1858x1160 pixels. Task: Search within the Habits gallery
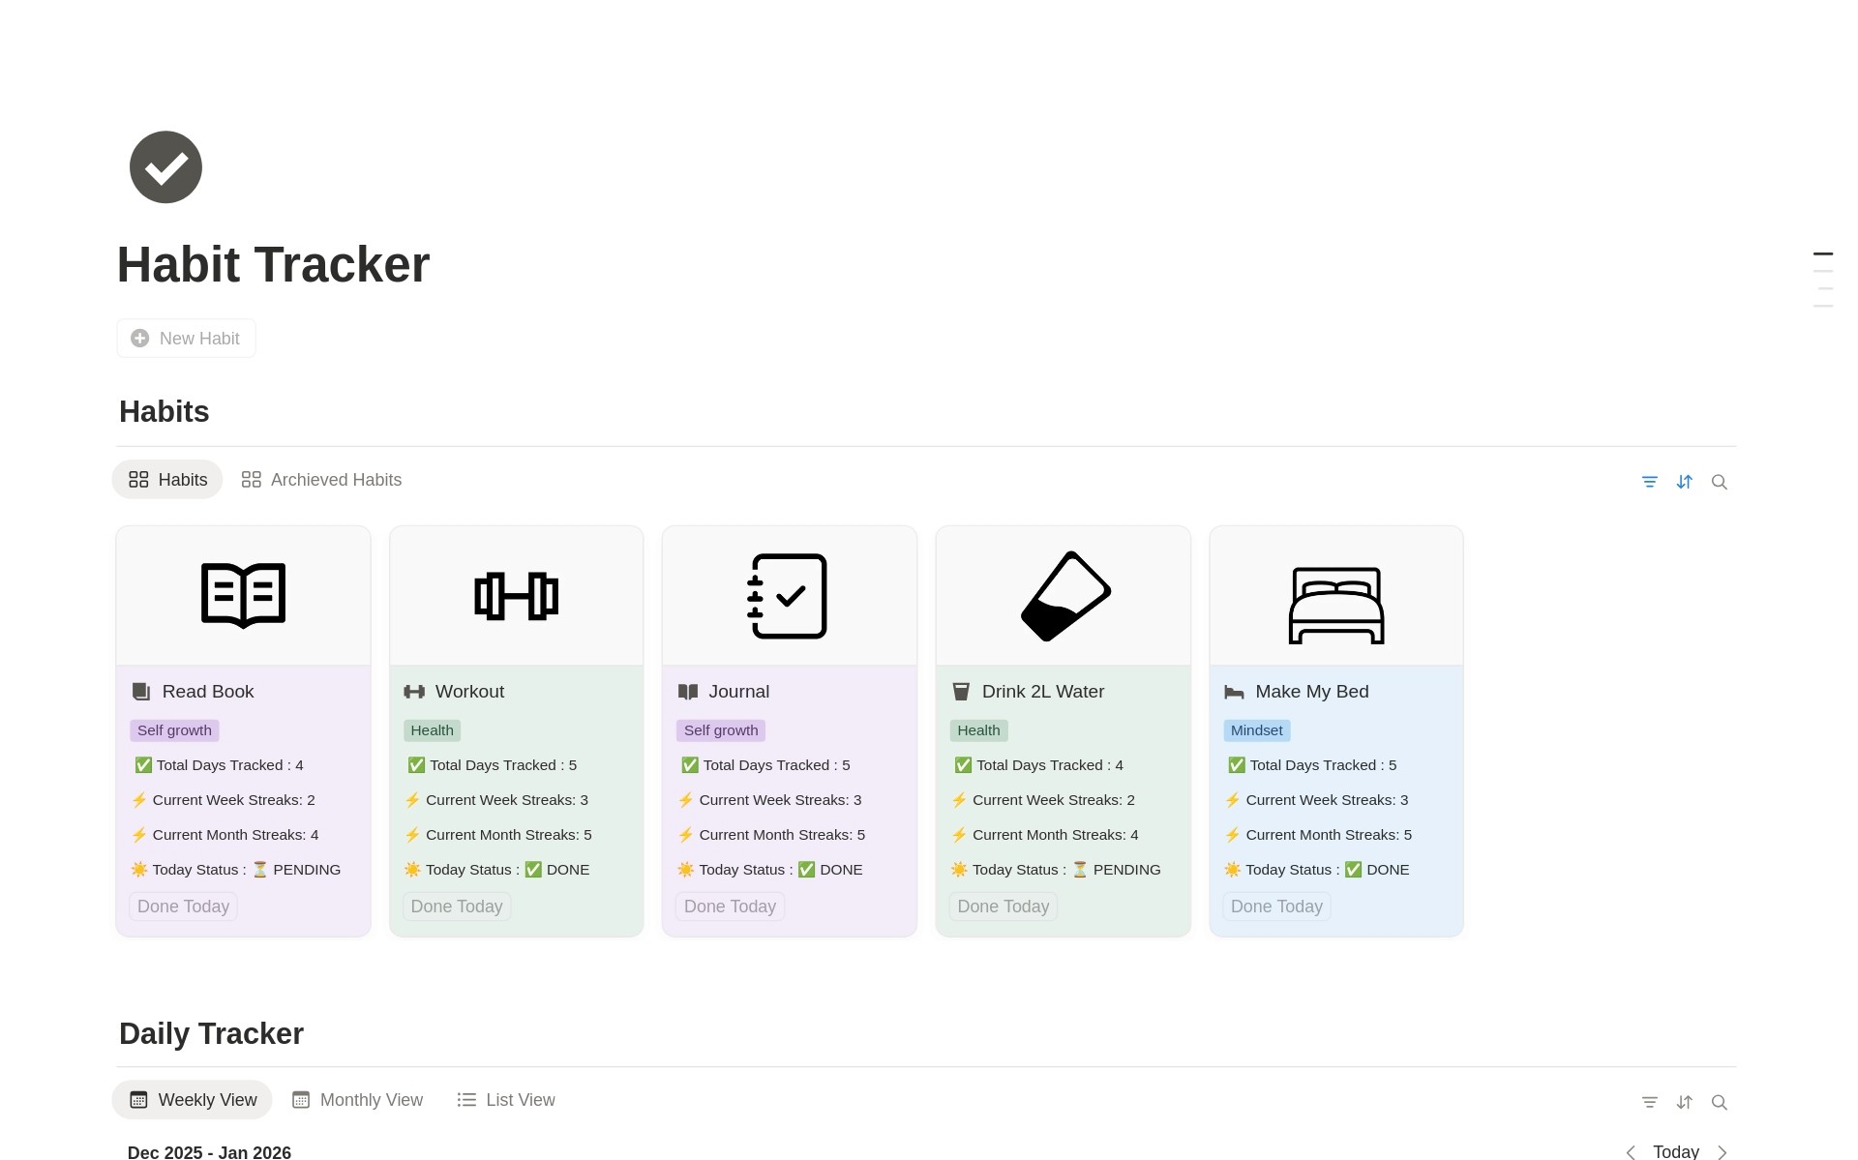1720,481
